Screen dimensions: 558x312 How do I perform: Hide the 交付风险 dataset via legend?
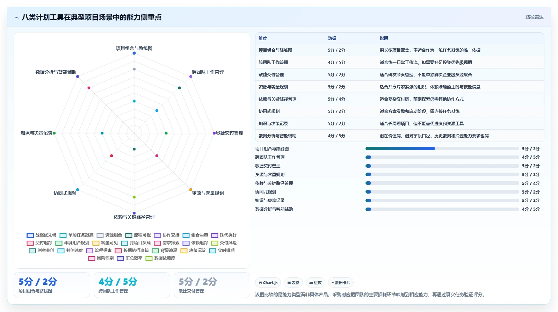coord(224,243)
